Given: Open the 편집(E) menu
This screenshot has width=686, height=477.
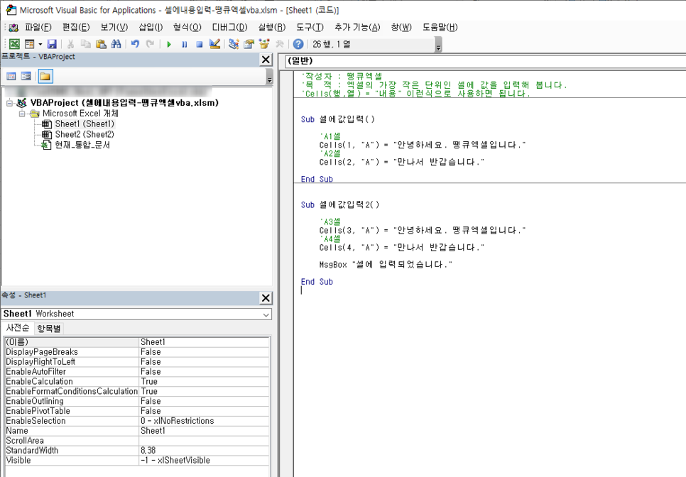Looking at the screenshot, I should 76,28.
